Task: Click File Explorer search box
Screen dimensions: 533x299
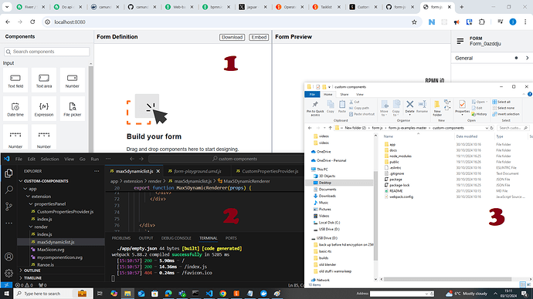Action: [x=513, y=128]
